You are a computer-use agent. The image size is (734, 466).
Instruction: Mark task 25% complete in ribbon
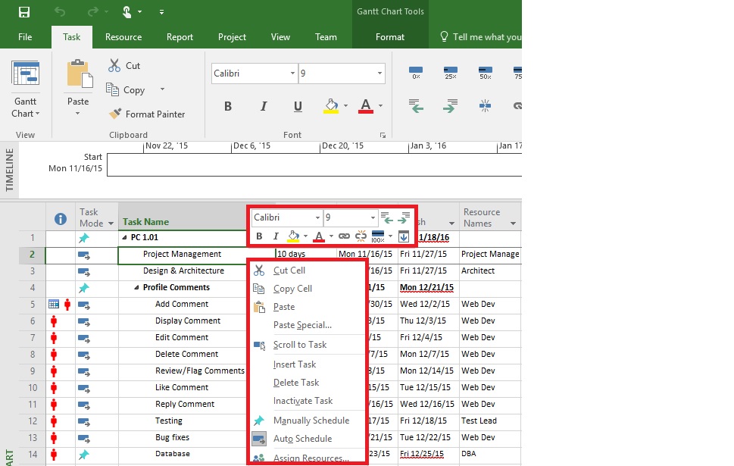click(x=450, y=73)
